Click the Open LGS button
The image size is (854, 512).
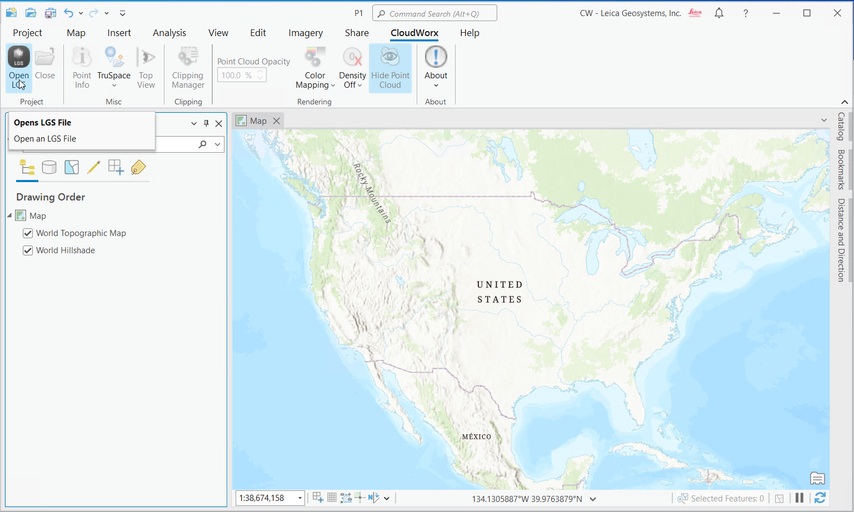18,67
